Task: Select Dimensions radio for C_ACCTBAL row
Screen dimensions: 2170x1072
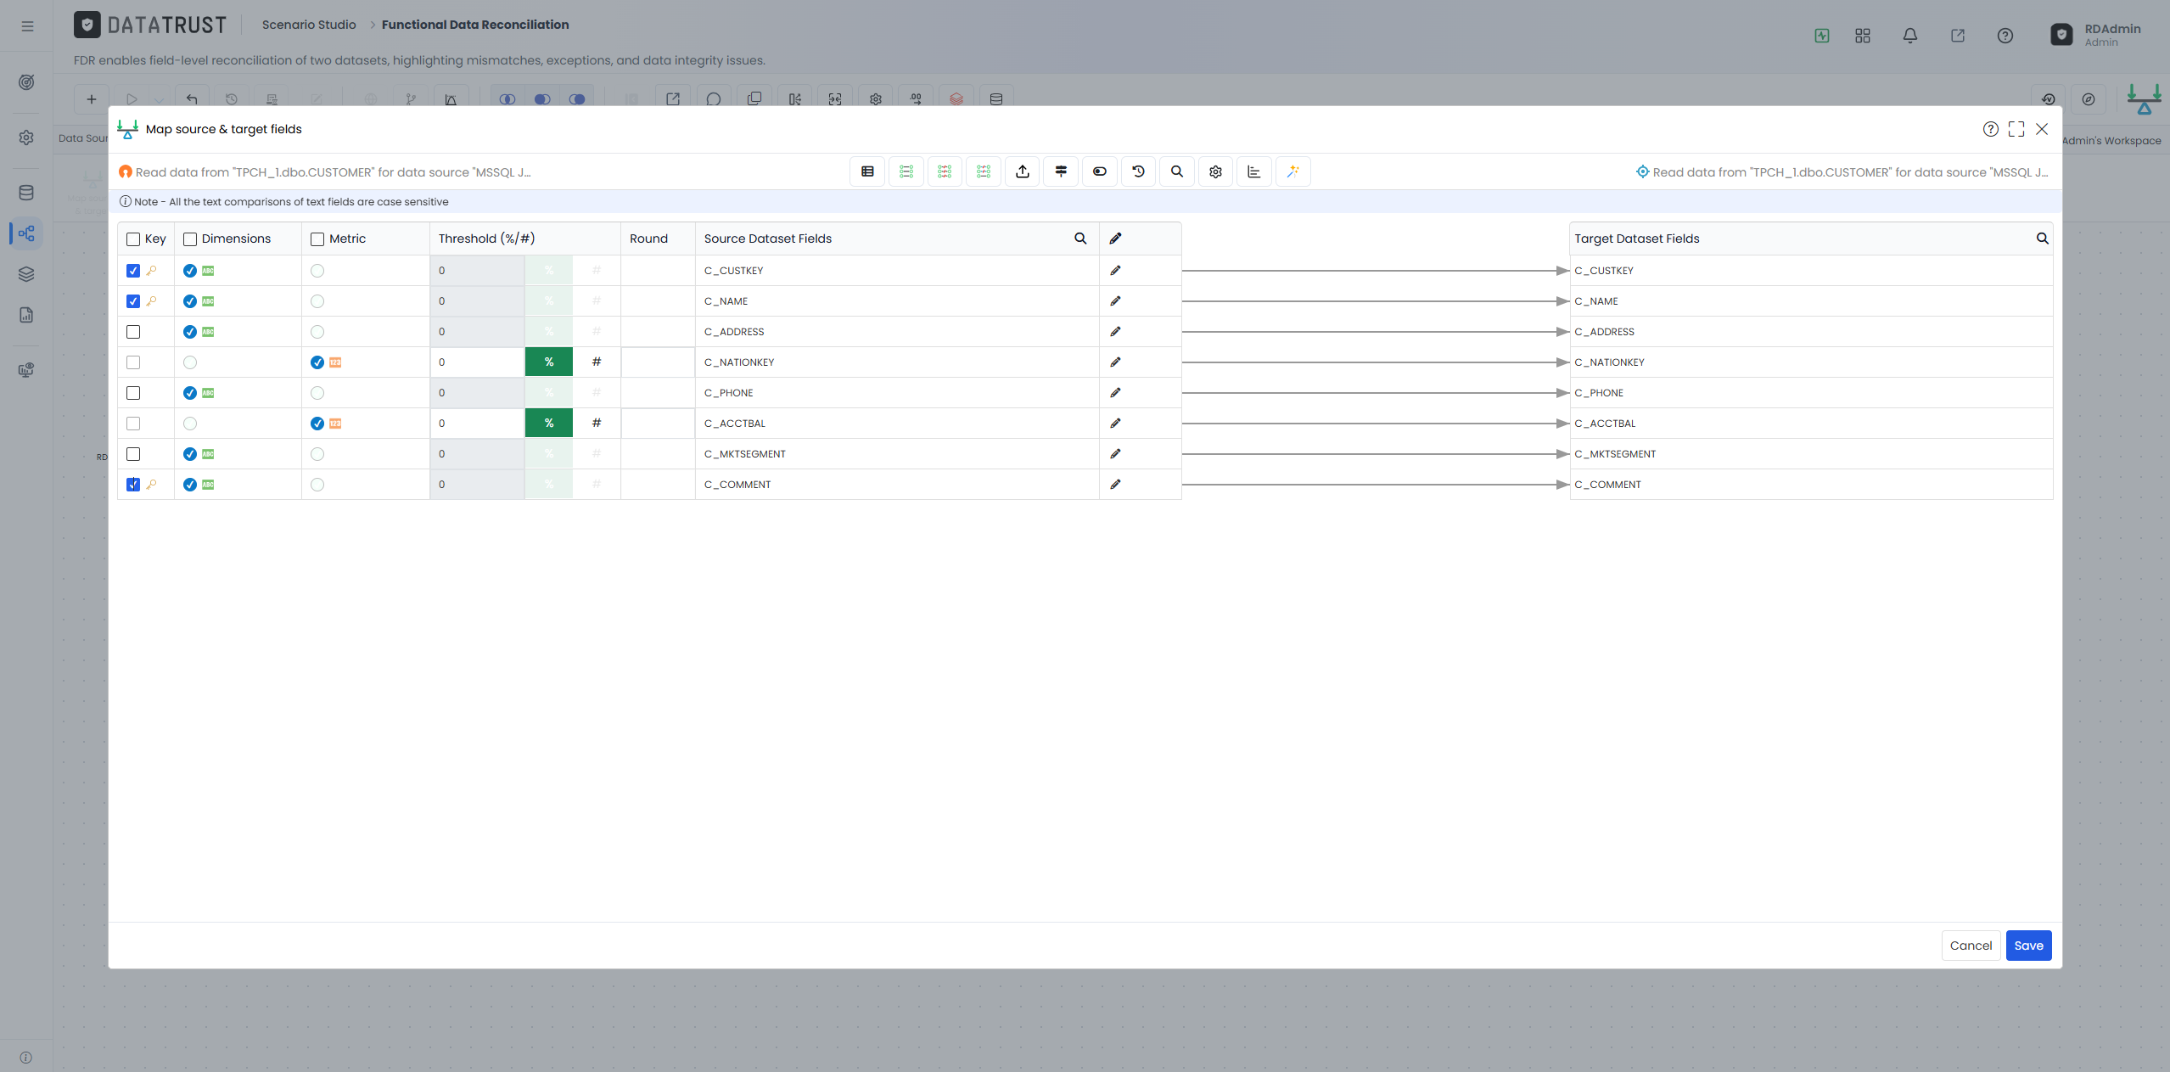Action: (x=190, y=424)
